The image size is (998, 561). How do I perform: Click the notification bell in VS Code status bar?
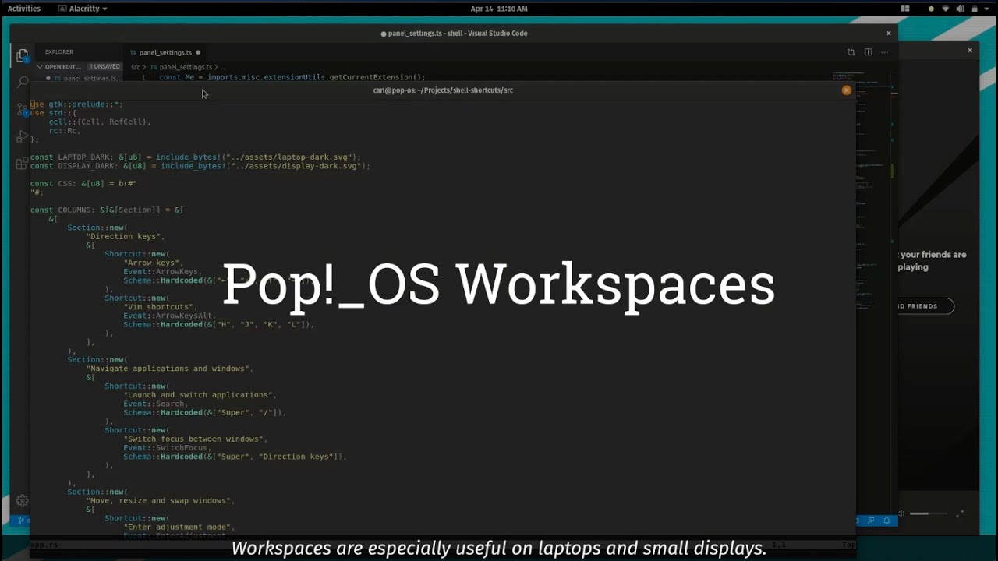[x=887, y=520]
